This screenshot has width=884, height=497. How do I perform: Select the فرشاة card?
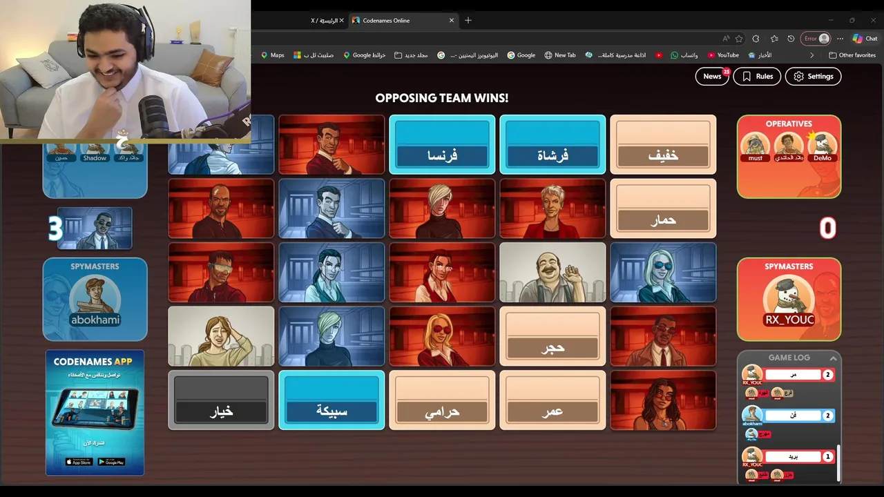coord(552,144)
